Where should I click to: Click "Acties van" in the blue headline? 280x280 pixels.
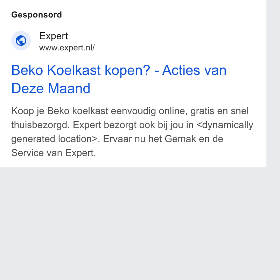point(194,70)
